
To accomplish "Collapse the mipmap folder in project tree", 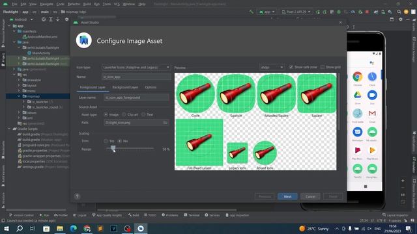I will (x=19, y=96).
